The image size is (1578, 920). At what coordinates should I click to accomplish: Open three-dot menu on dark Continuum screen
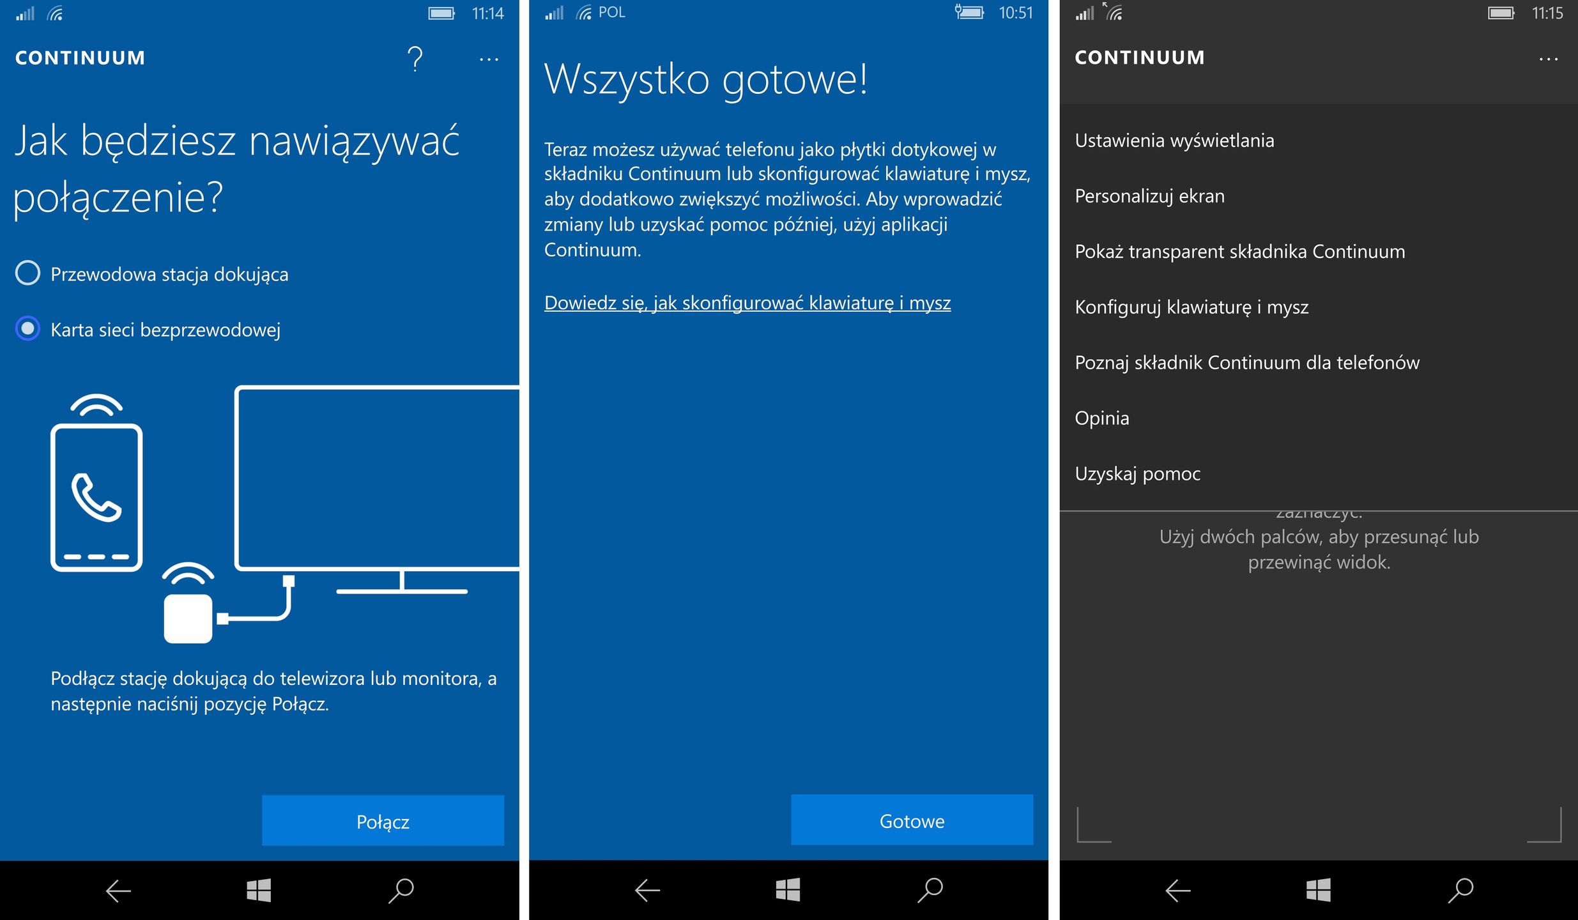pos(1548,59)
